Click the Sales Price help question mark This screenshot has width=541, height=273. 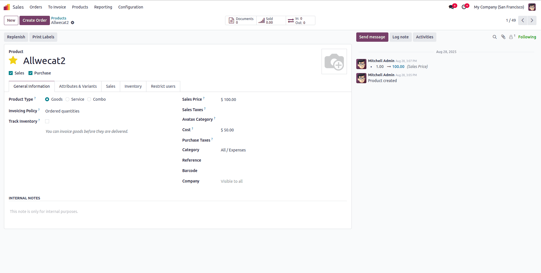click(x=204, y=98)
